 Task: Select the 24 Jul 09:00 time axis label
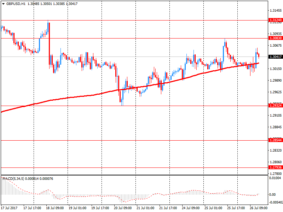(191, 208)
